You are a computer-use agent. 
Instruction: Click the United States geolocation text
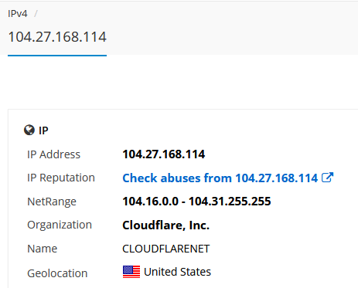click(177, 272)
